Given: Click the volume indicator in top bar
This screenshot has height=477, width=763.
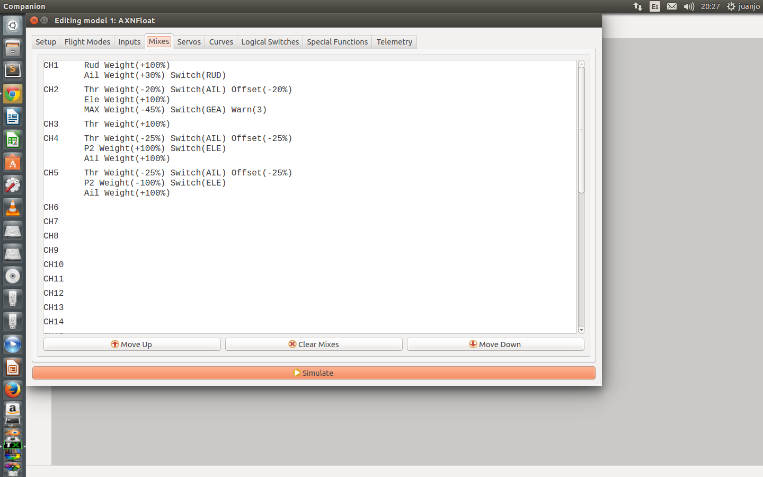Looking at the screenshot, I should [688, 6].
